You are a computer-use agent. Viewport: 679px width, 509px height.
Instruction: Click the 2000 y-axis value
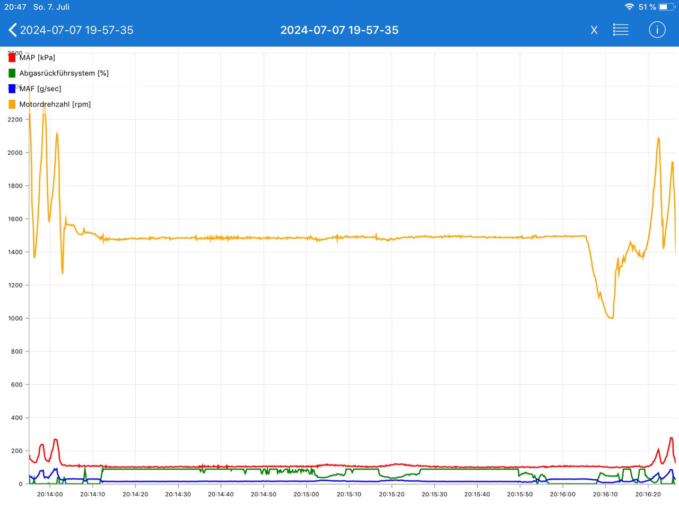[x=15, y=153]
